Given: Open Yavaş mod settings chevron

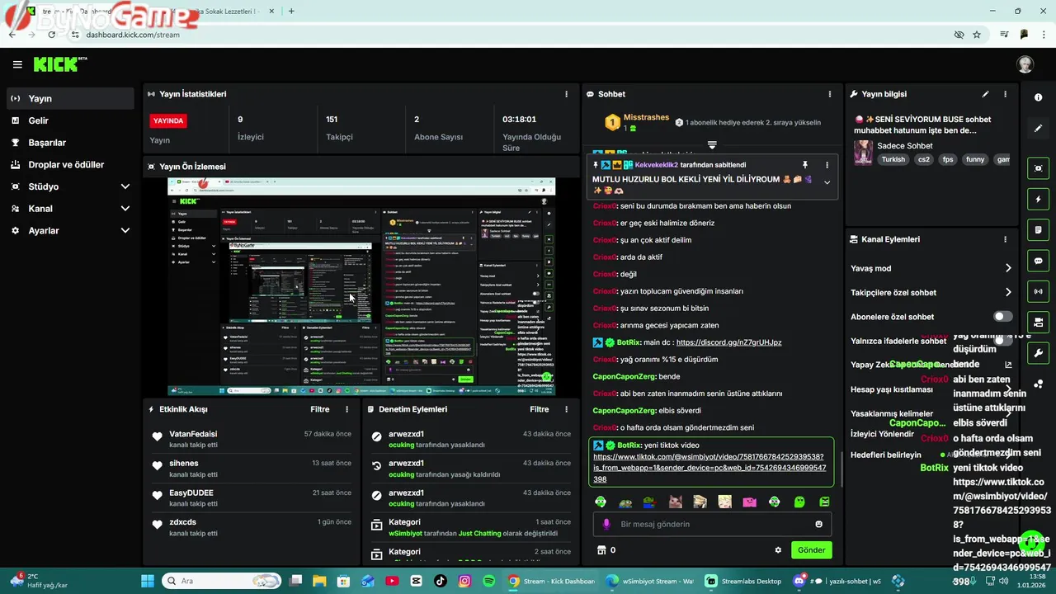Looking at the screenshot, I should (1008, 268).
